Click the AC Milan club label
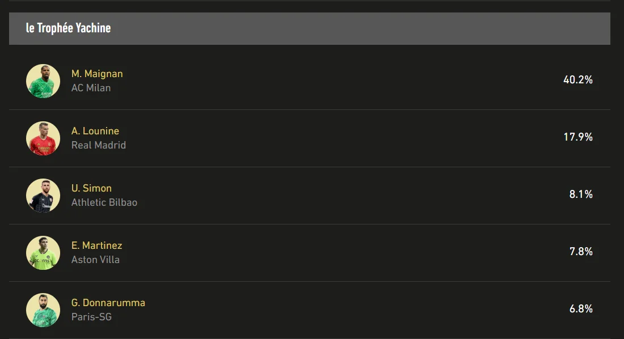The width and height of the screenshot is (624, 339). pyautogui.click(x=91, y=88)
